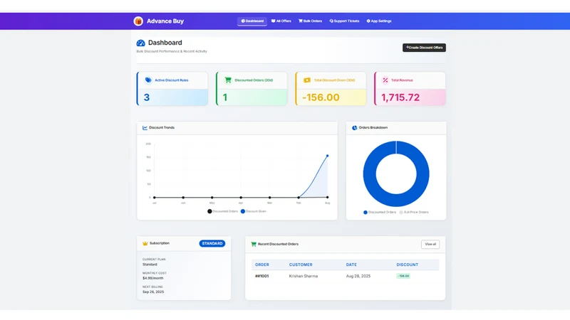Toggle Discount Given legend in trends chart
This screenshot has width=570, height=320.
click(x=254, y=211)
